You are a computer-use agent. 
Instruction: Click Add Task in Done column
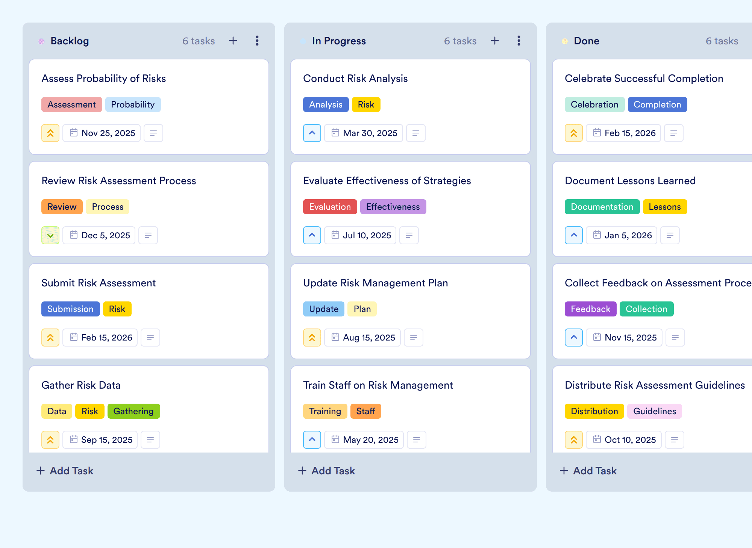[588, 471]
